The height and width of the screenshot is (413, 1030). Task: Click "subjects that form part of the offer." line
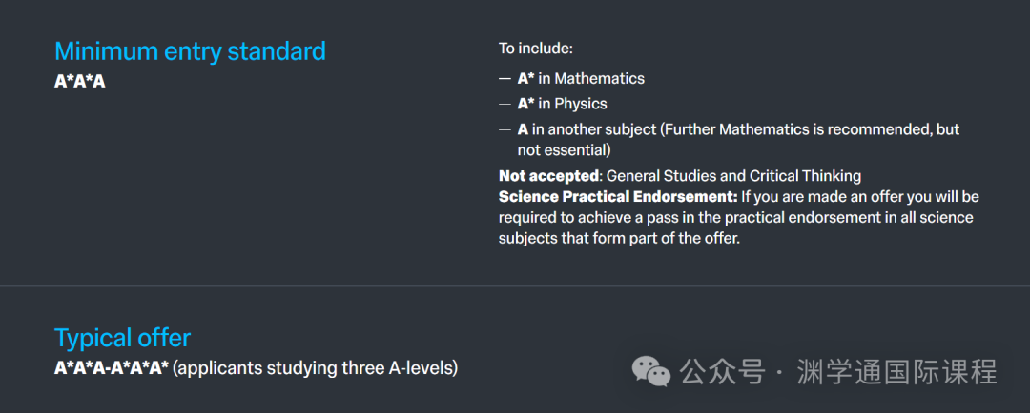pyautogui.click(x=620, y=239)
